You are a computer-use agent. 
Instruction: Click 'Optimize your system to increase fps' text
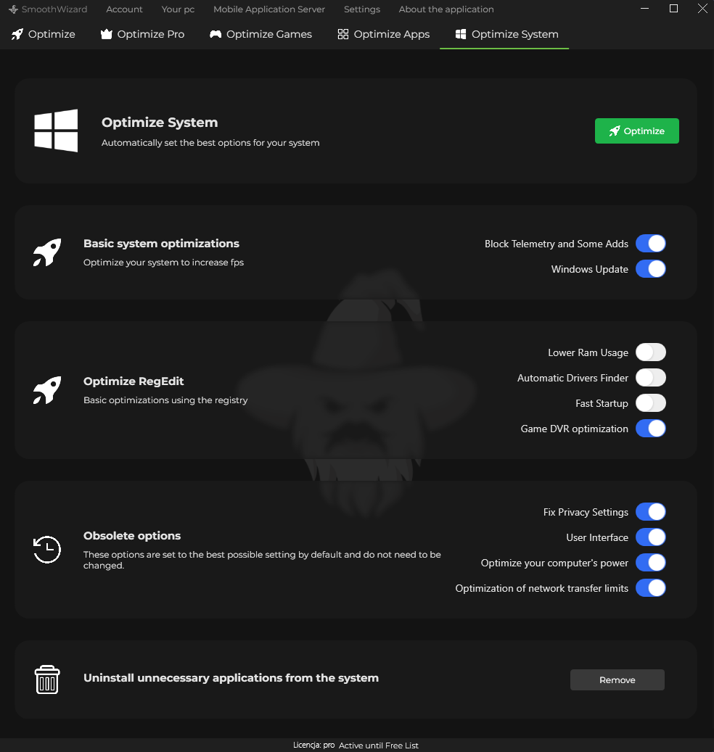(x=164, y=263)
